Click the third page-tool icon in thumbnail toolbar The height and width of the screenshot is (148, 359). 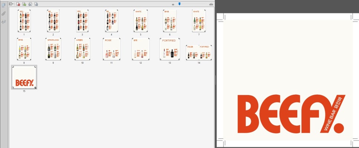pyautogui.click(x=30, y=4)
